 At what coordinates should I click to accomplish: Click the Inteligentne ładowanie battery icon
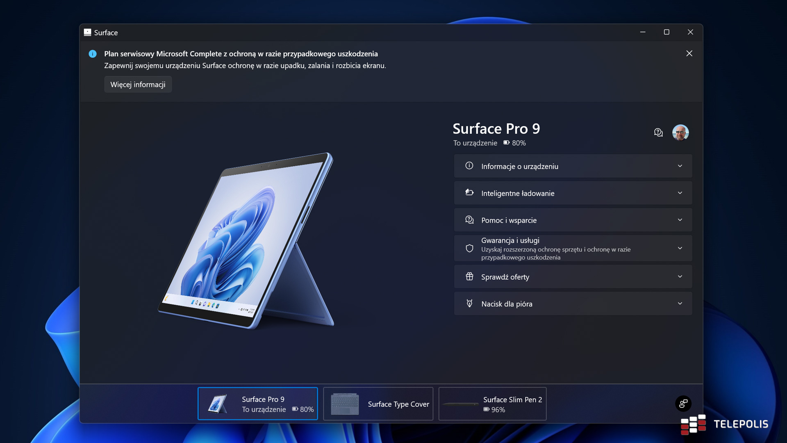point(469,193)
